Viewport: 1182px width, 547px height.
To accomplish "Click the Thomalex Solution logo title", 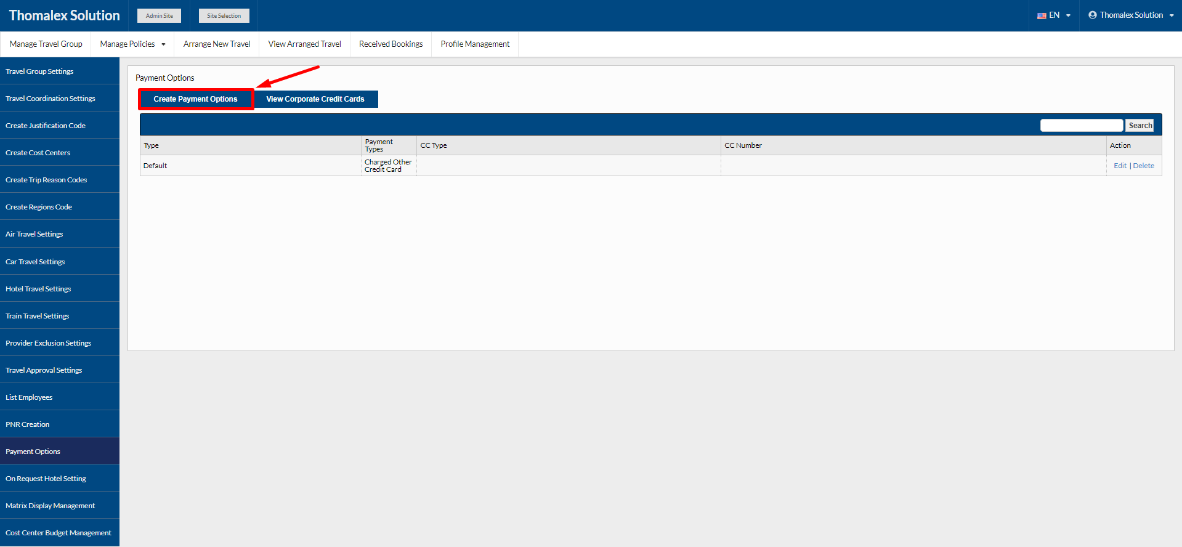I will coord(64,15).
